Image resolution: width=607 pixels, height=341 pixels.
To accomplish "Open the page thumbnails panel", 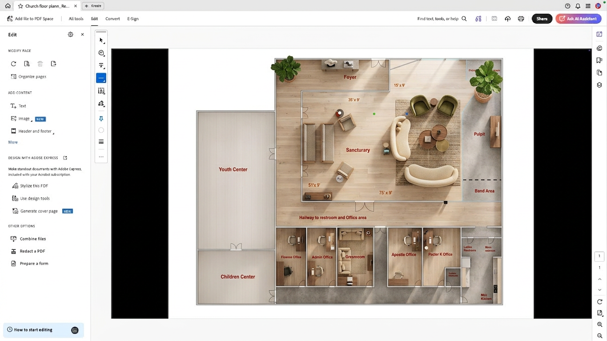I will click(x=599, y=72).
